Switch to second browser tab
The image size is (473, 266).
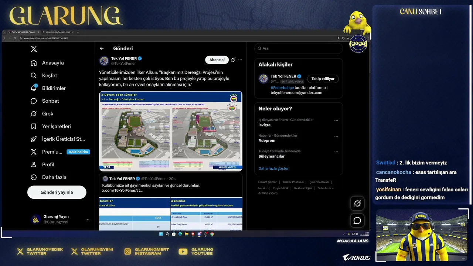(58, 32)
